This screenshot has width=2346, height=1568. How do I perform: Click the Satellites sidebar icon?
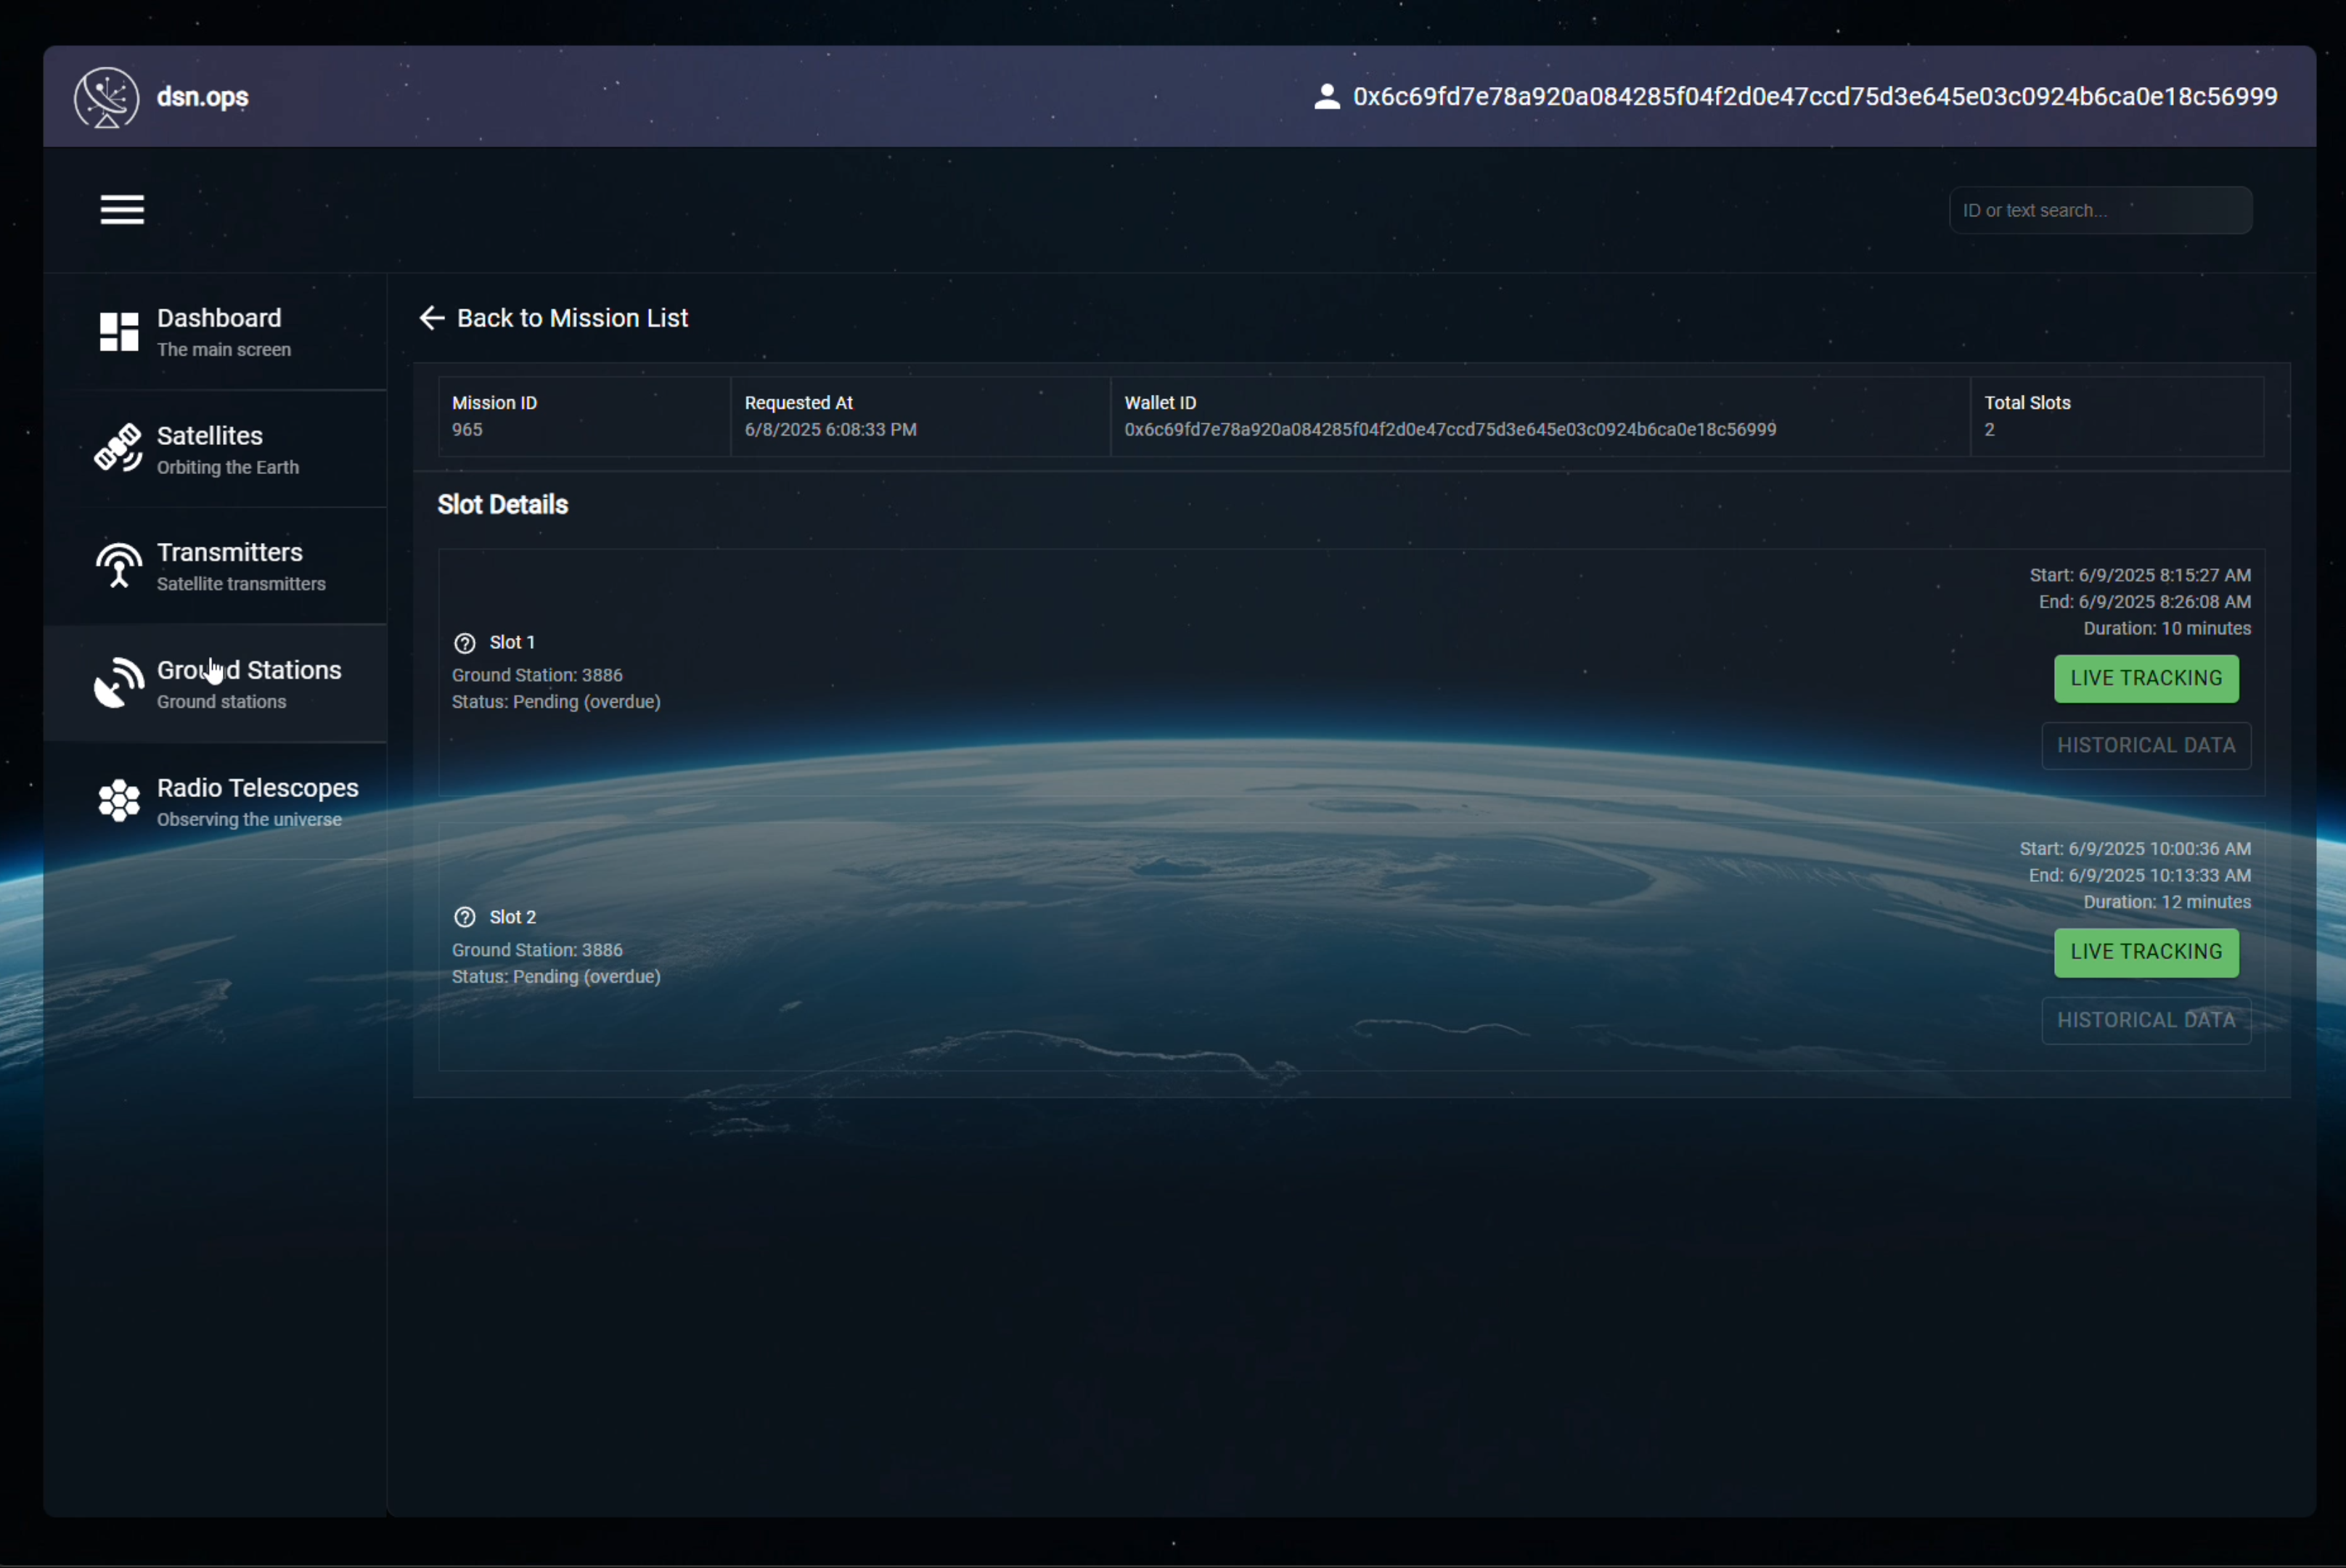(119, 448)
